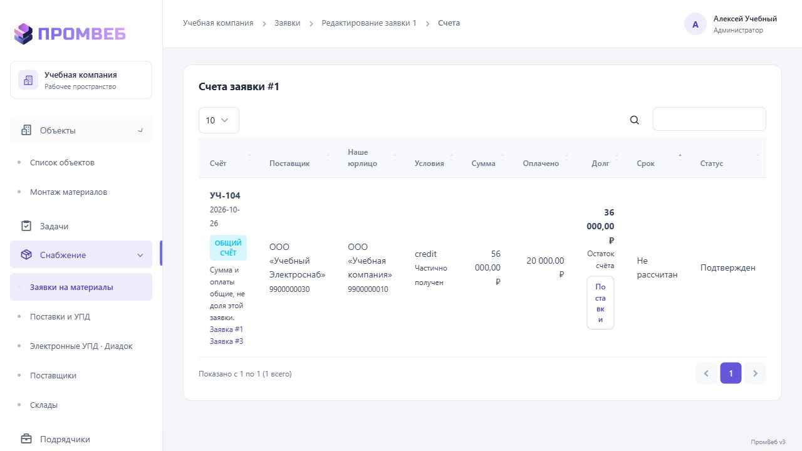Select page 1 button
This screenshot has width=802, height=451.
pyautogui.click(x=731, y=373)
